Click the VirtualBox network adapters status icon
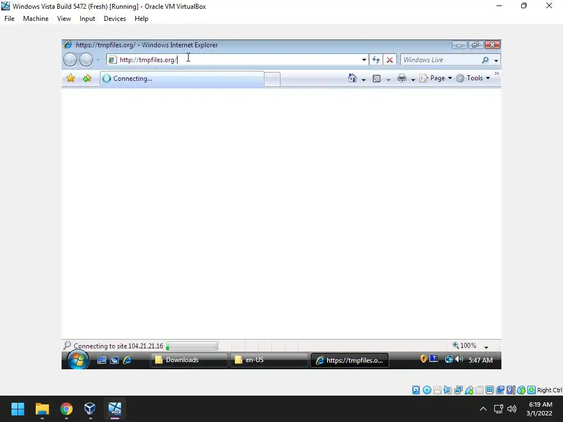563x422 pixels. [458, 390]
